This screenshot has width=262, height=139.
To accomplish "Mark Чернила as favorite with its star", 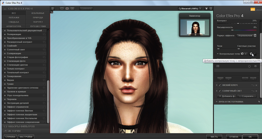I will 5,99.
